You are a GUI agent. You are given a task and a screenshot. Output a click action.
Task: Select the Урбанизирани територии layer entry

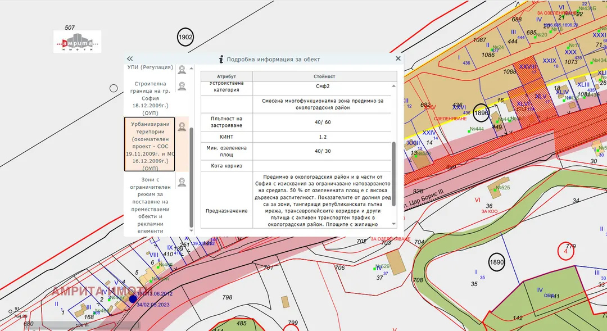150,144
